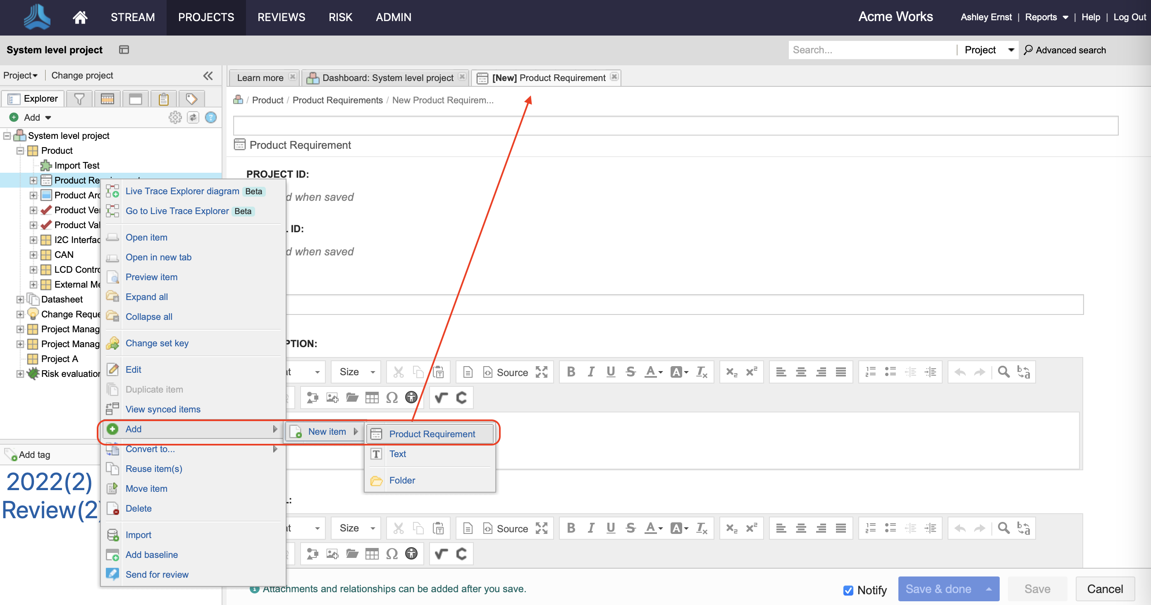Open the clipboard icon tab in explorer
The image size is (1151, 605).
pyautogui.click(x=164, y=99)
